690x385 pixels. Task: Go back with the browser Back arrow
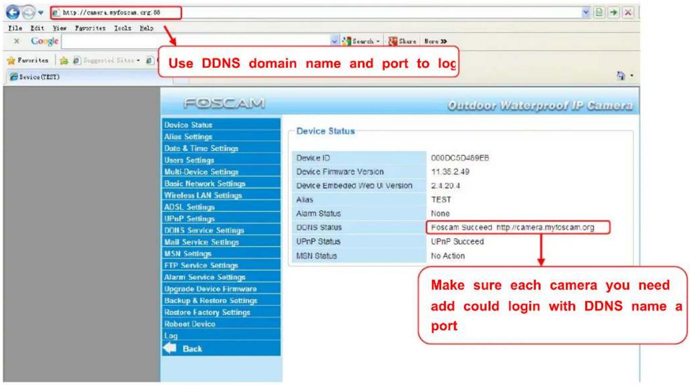pyautogui.click(x=13, y=12)
